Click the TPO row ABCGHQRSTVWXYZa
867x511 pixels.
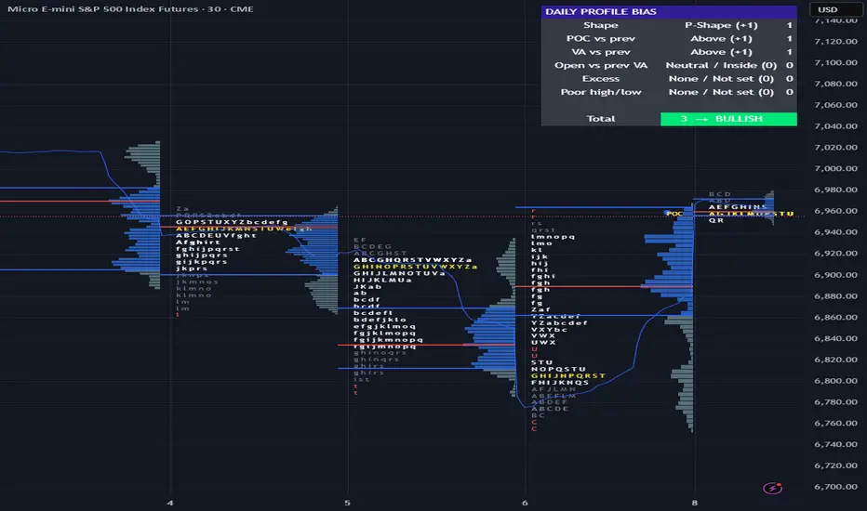(x=412, y=259)
